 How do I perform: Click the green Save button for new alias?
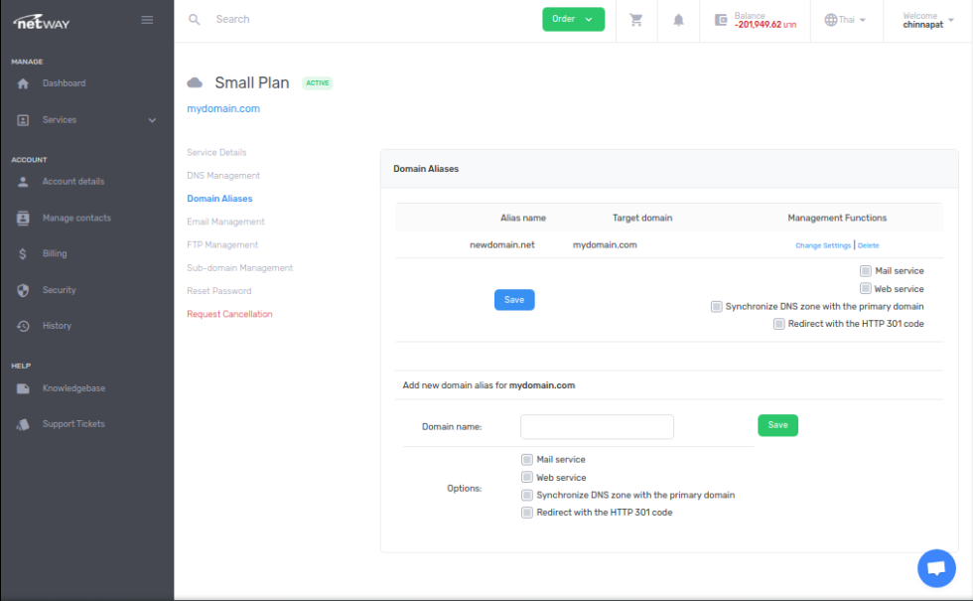tap(777, 425)
